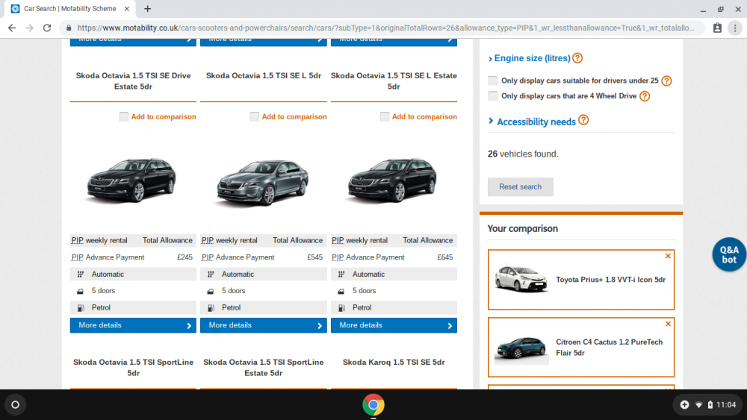Click the browser extension icon in toolbar
The height and width of the screenshot is (420, 747).
[717, 28]
